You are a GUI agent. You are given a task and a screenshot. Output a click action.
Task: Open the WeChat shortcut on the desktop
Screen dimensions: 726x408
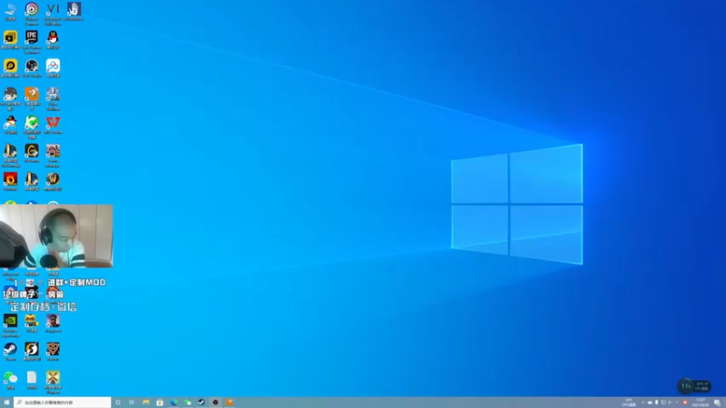pos(10,380)
